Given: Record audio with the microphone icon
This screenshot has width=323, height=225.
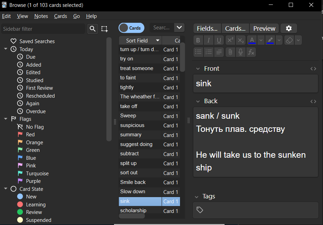Looking at the screenshot, I should pos(241,52).
